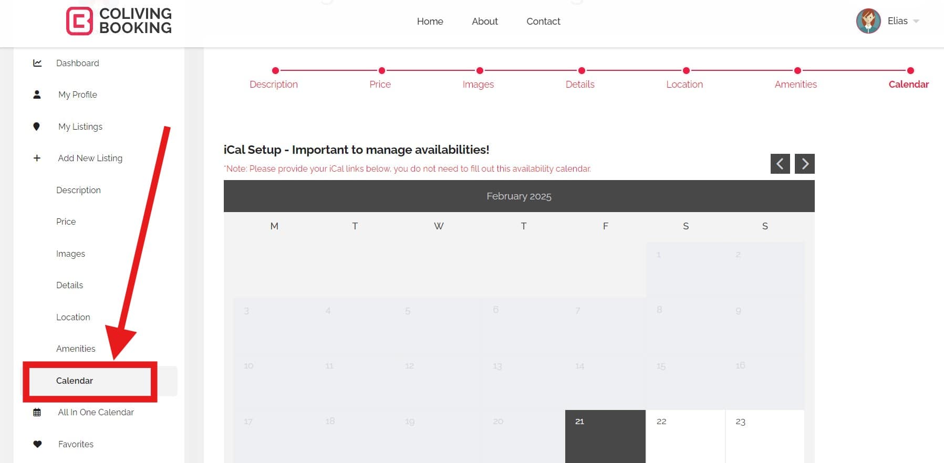This screenshot has height=463, width=944.
Task: Select highlighted date 21 in calendar
Action: point(605,436)
